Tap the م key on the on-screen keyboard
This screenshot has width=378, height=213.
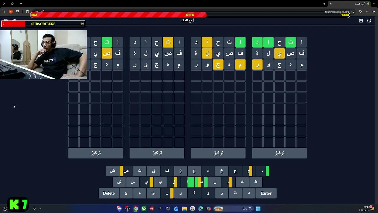pyautogui.click(x=229, y=182)
